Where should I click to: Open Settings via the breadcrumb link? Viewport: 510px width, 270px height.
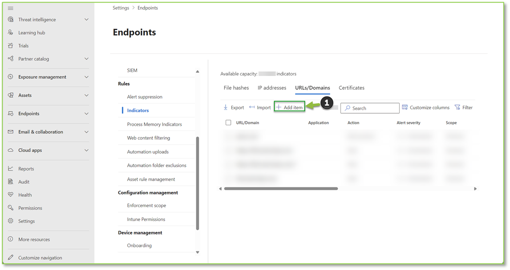click(121, 8)
